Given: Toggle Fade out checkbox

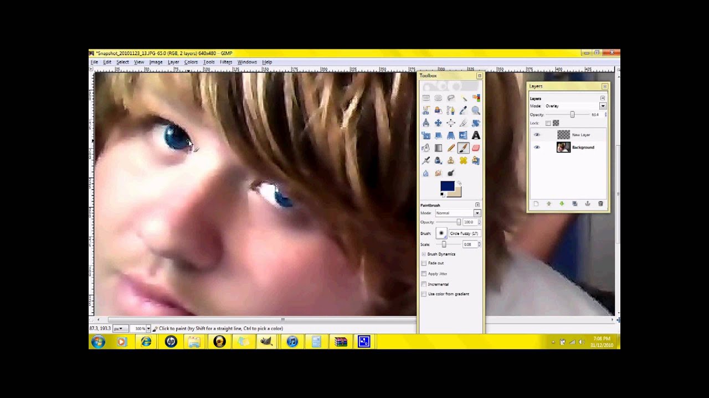Looking at the screenshot, I should click(424, 263).
